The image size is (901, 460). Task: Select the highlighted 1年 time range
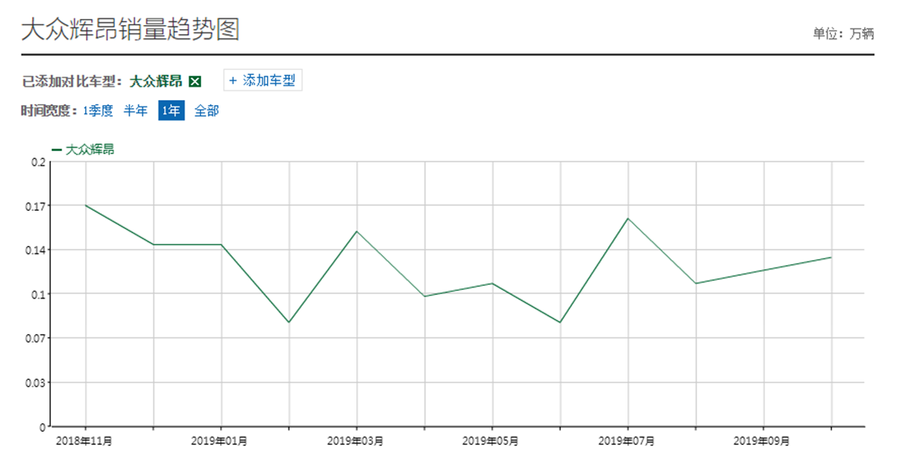click(x=171, y=111)
